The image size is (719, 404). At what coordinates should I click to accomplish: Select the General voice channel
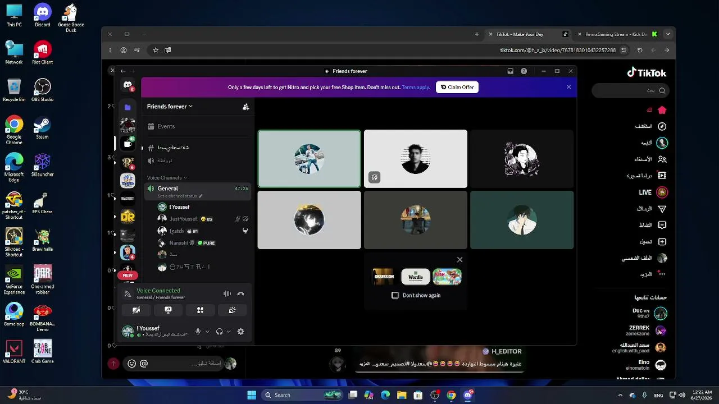(197, 191)
